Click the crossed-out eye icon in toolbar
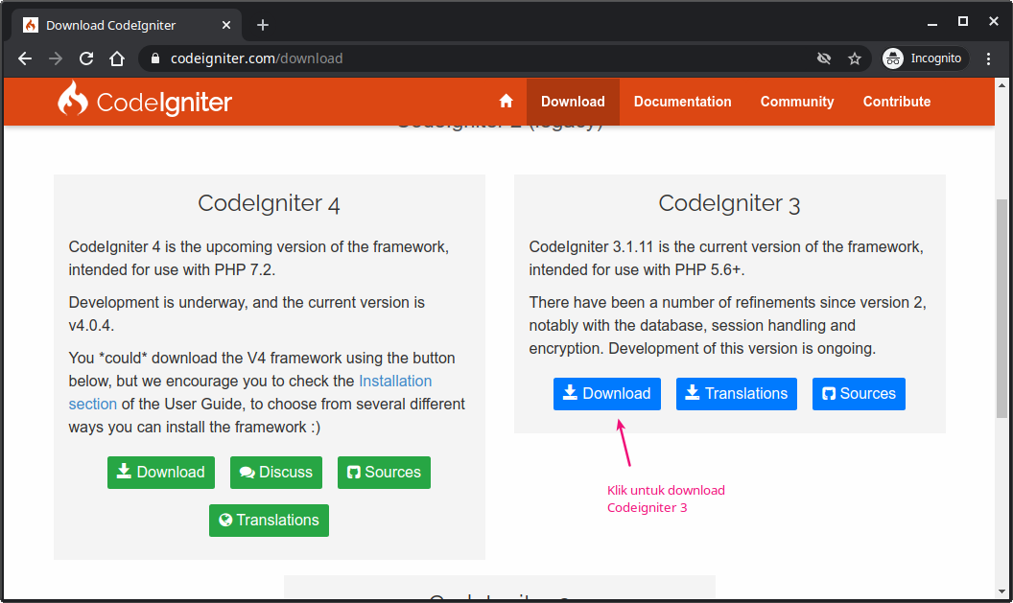 pos(824,58)
